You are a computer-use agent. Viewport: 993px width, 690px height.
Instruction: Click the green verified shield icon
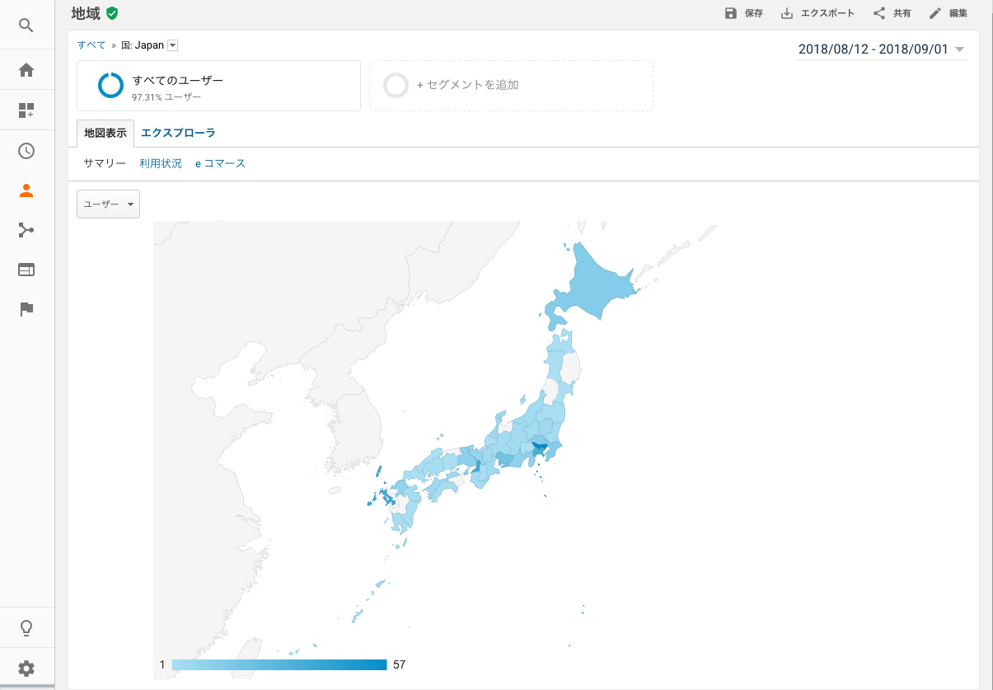(x=112, y=13)
